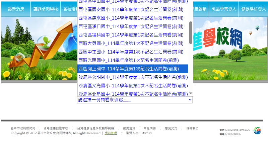Pick 西區中正國小 questionnaire option
Screen dimensions: 268x152
(131, 52)
